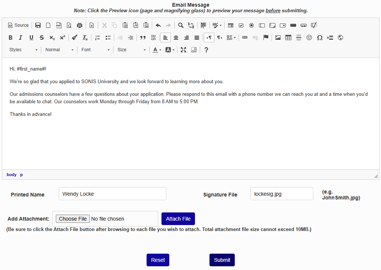Click the Printed Name field
This screenshot has width=381, height=270.
point(112,194)
